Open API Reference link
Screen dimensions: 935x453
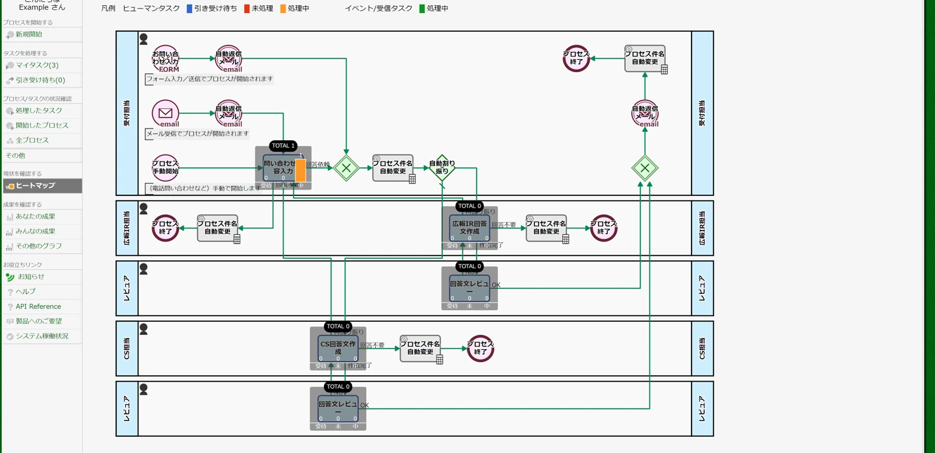tap(38, 307)
